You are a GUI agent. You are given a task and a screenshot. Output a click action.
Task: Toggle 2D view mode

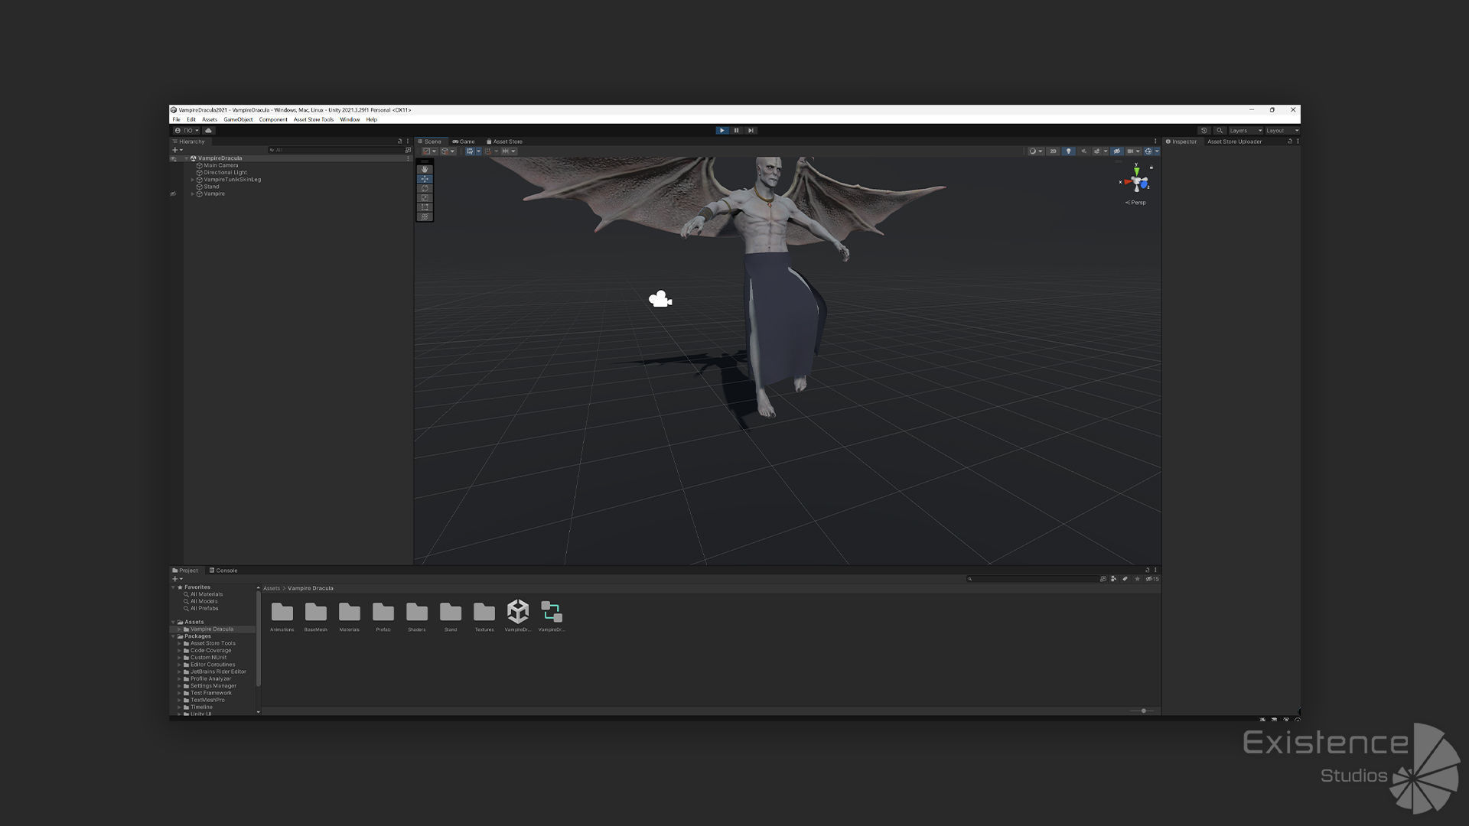tap(1053, 151)
